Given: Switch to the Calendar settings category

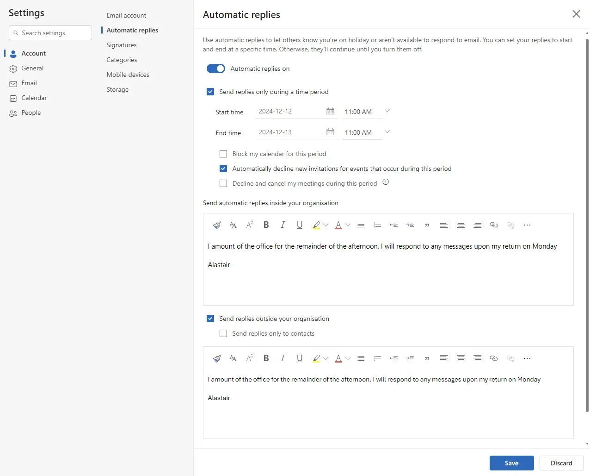Looking at the screenshot, I should [34, 98].
